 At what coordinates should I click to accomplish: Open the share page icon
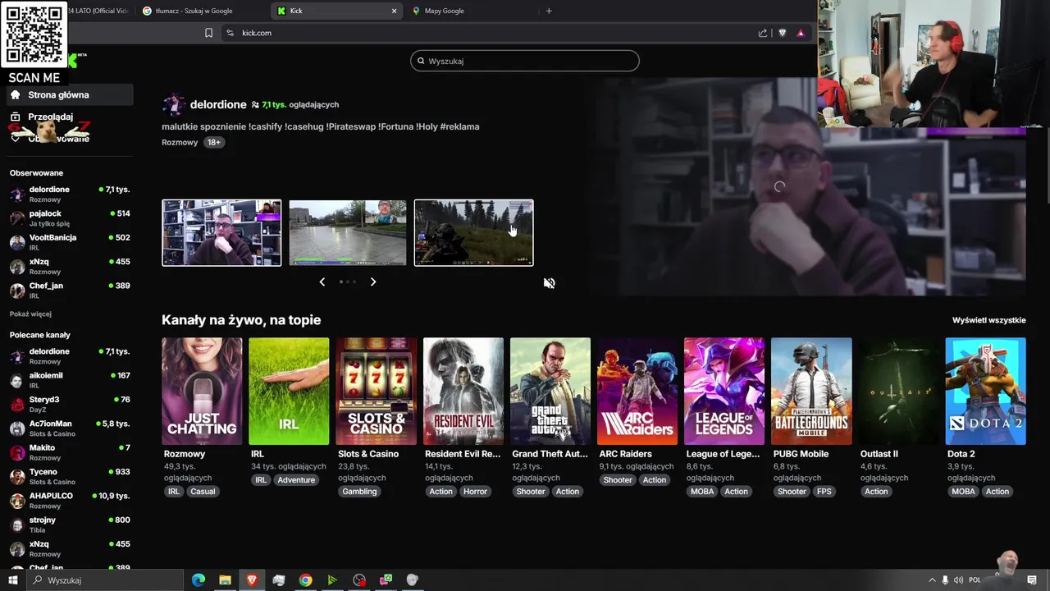[x=763, y=33]
